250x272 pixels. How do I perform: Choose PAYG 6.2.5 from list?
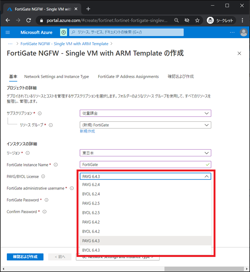pos(145,203)
